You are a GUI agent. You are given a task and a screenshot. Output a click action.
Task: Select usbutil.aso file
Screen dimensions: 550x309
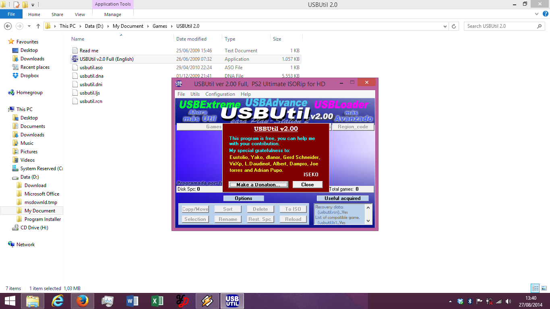pos(185,68)
